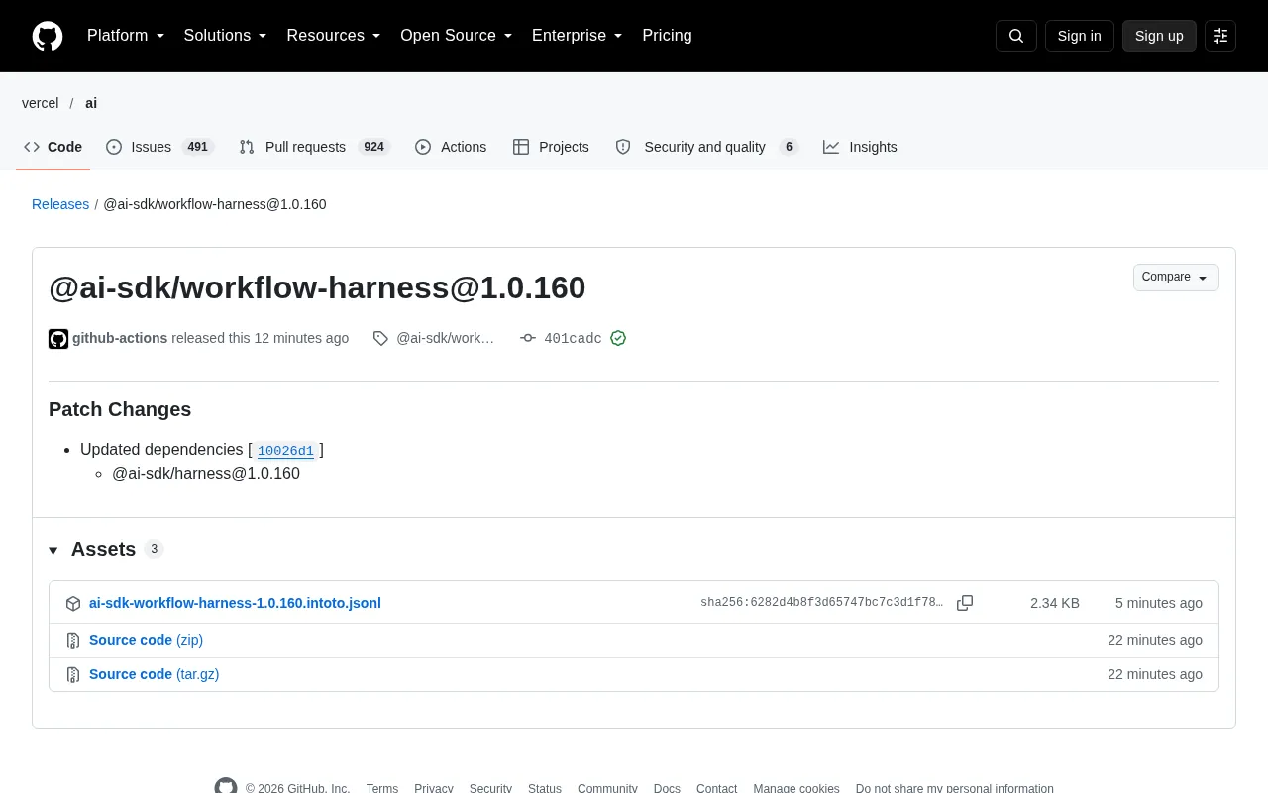1268x793 pixels.
Task: Download Source code (tar.gz)
Action: pyautogui.click(x=154, y=674)
